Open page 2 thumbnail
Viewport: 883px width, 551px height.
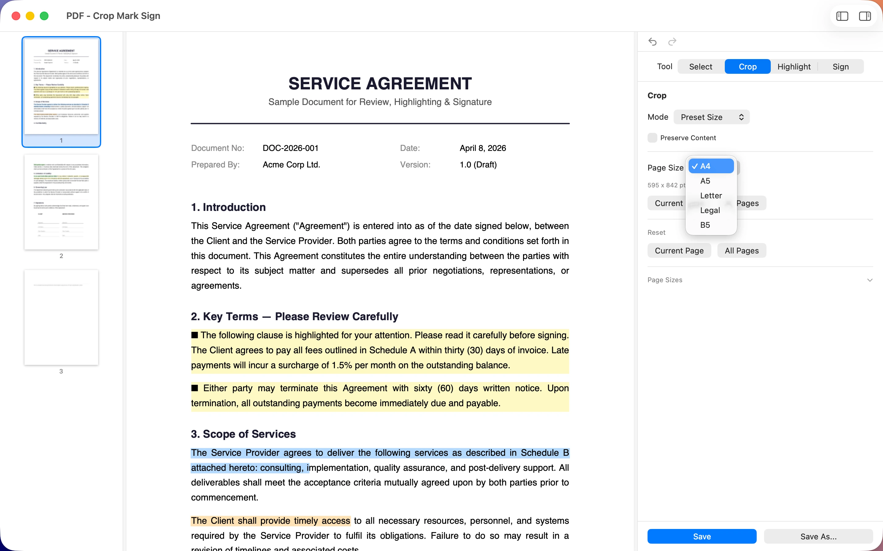coord(61,202)
